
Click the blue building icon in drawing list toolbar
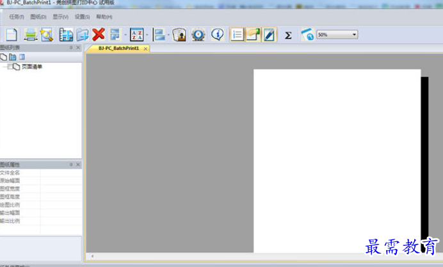click(13, 58)
